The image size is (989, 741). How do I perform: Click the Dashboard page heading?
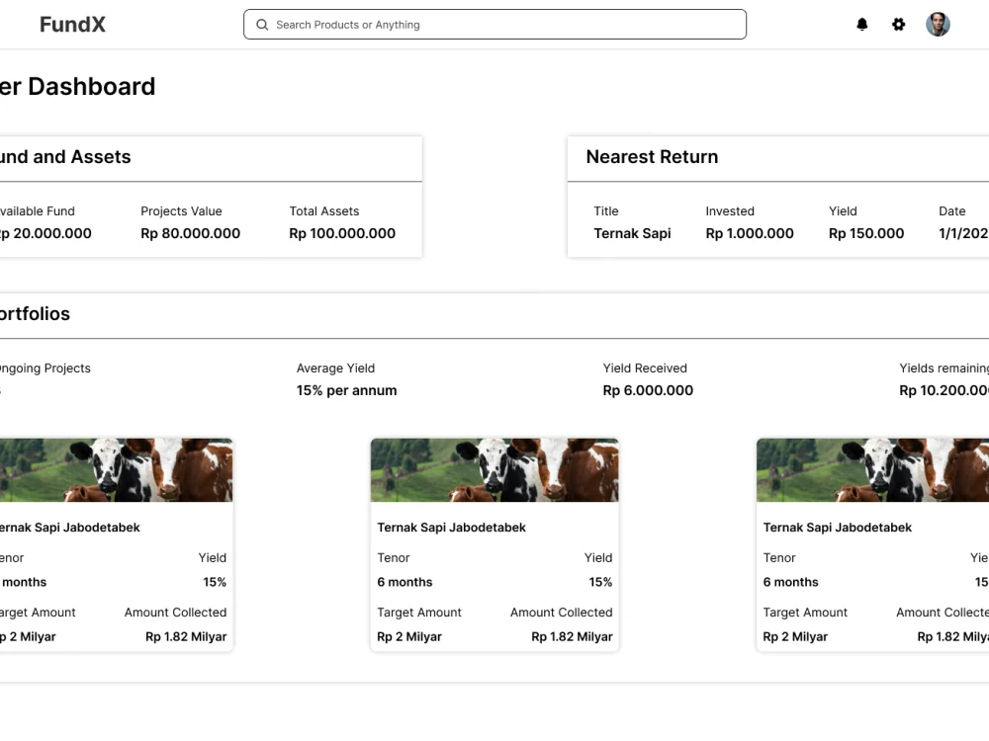point(77,86)
